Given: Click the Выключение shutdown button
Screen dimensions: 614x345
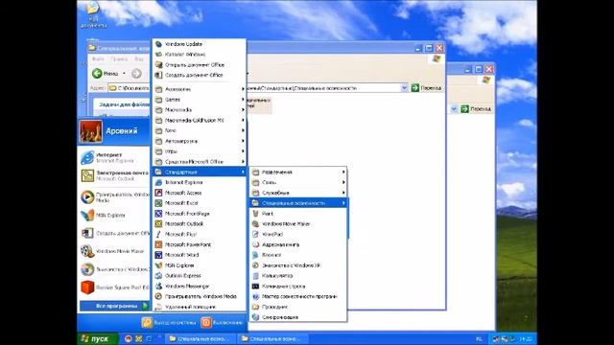Looking at the screenshot, I should click(x=222, y=322).
